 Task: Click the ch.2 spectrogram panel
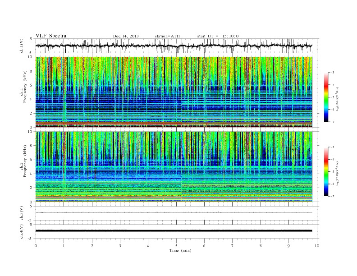(x=174, y=167)
